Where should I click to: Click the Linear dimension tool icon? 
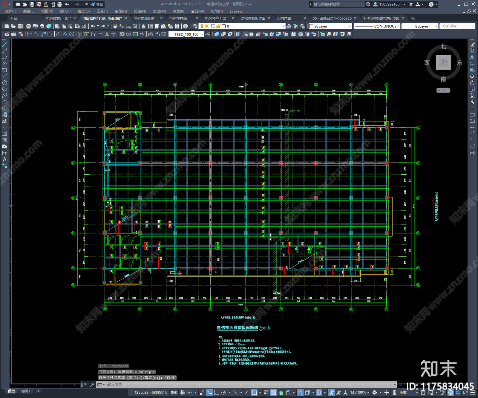pyautogui.click(x=30, y=34)
